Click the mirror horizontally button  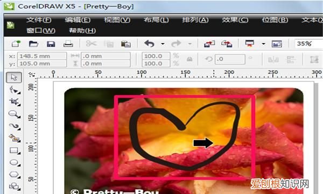click(x=273, y=60)
